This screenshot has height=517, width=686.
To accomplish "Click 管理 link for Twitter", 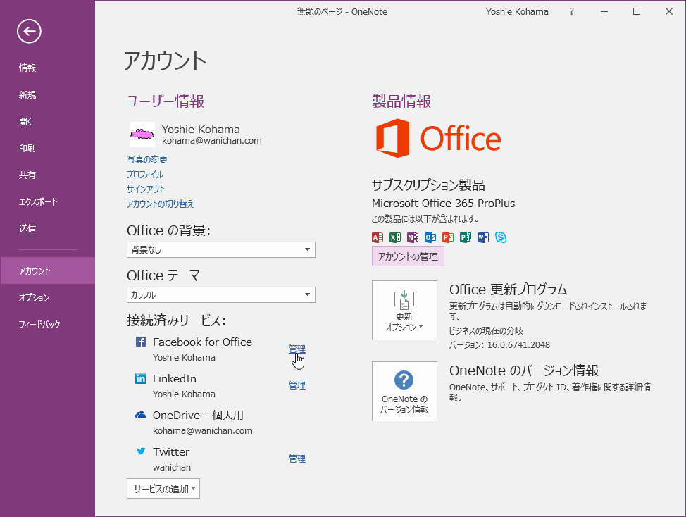I will click(x=297, y=459).
